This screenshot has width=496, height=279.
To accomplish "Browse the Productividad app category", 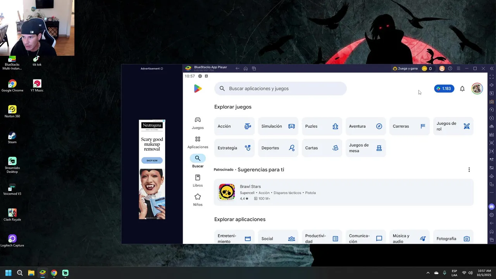I will click(x=322, y=237).
